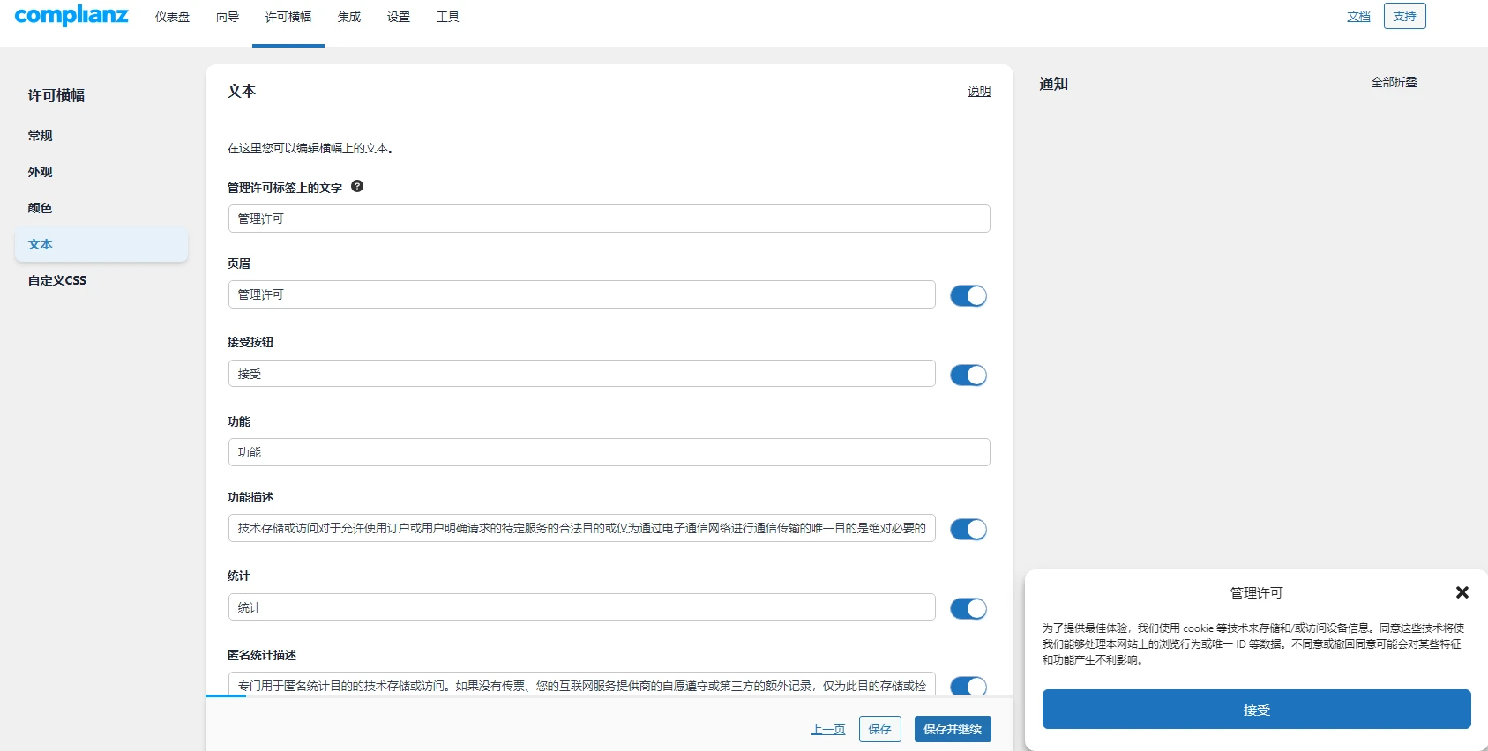Toggle the 页眉 switch off
Image resolution: width=1488 pixels, height=751 pixels.
968,296
